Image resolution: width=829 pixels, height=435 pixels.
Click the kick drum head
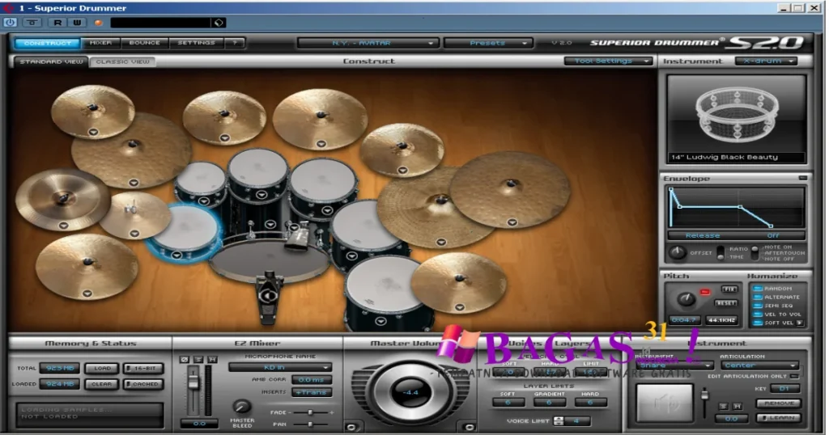pos(270,260)
